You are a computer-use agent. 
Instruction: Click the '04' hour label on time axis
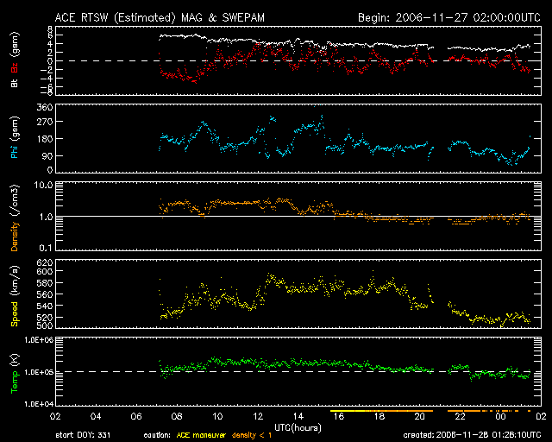(x=96, y=417)
